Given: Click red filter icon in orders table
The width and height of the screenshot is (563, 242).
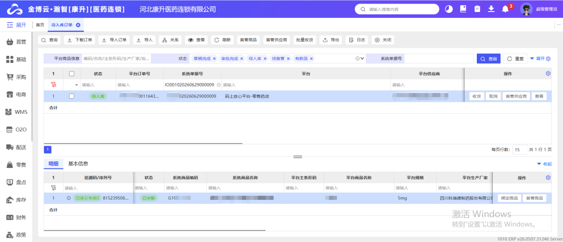Looking at the screenshot, I should click(x=54, y=85).
